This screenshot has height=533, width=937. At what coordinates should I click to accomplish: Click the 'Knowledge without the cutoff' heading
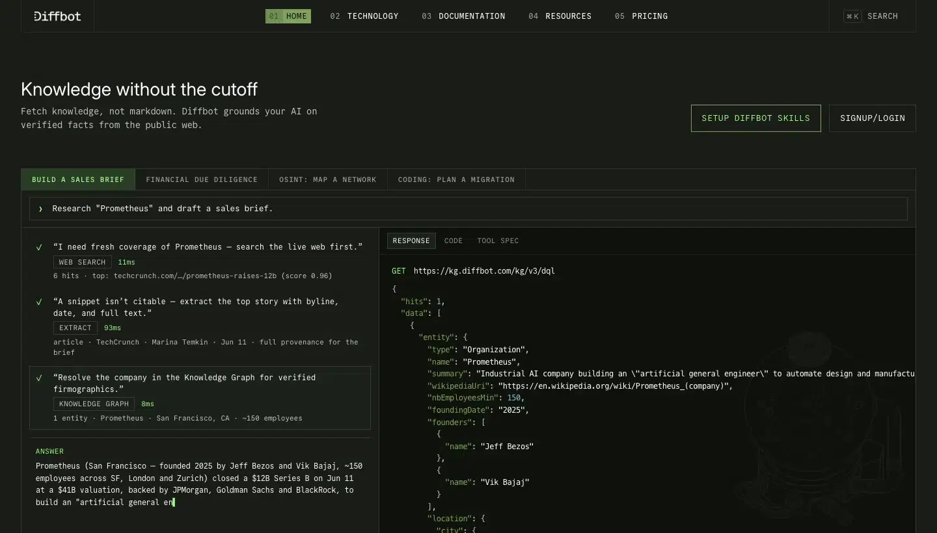139,89
